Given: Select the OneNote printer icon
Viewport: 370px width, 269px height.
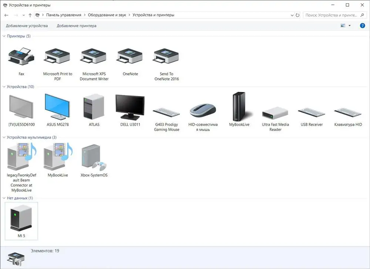Looking at the screenshot, I should [130, 57].
